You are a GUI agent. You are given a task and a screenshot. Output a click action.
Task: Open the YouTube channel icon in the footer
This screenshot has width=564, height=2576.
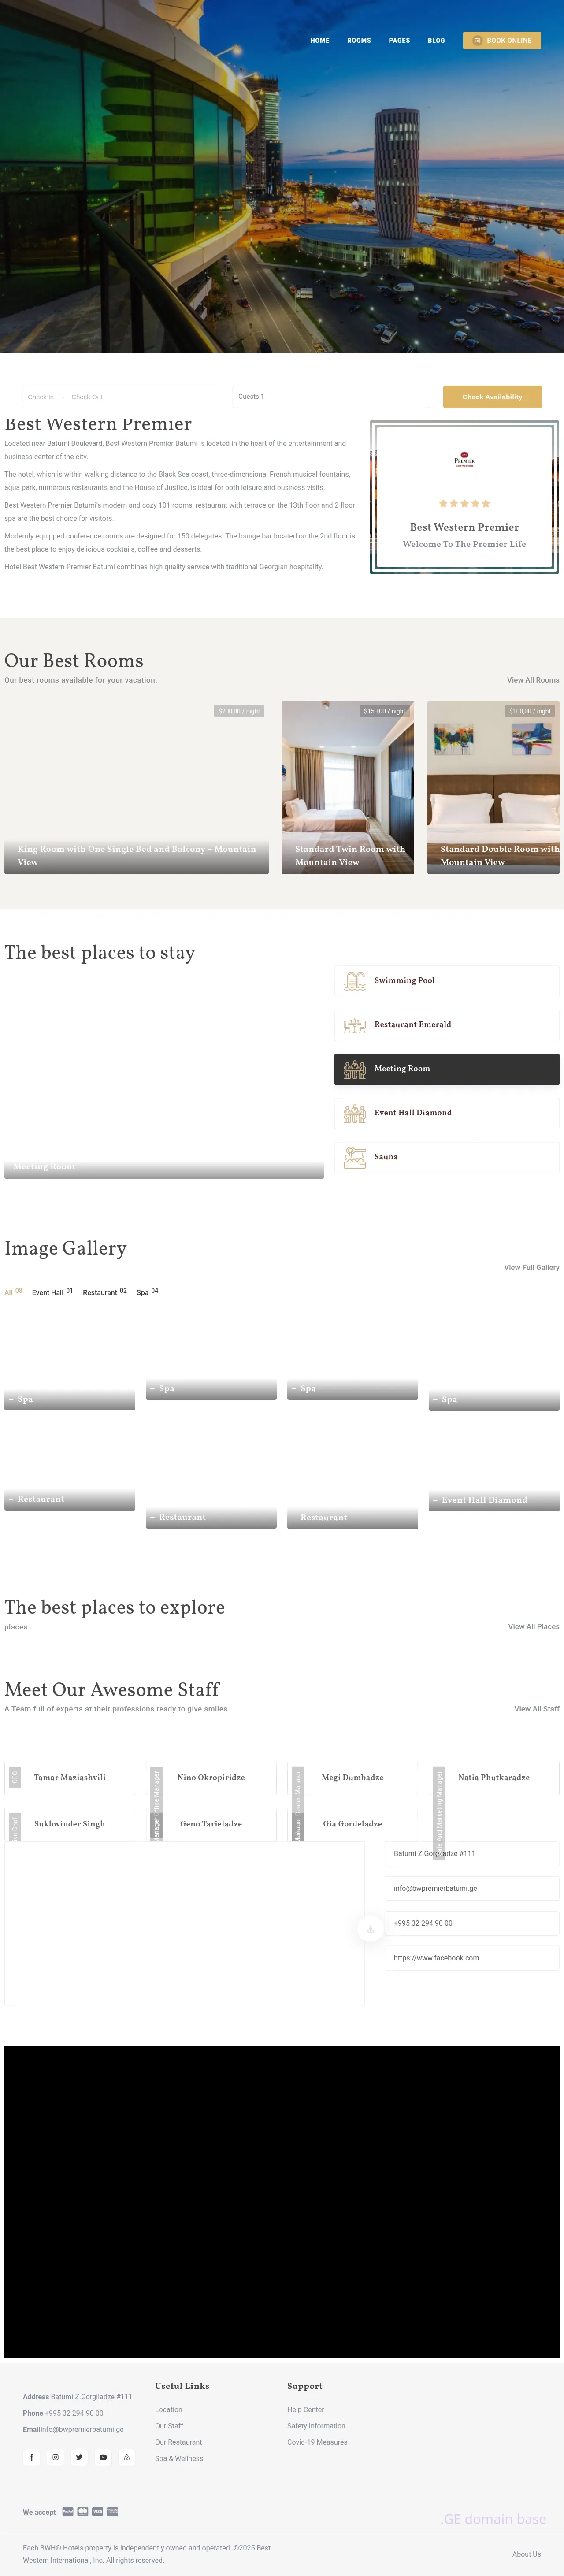tap(103, 2457)
